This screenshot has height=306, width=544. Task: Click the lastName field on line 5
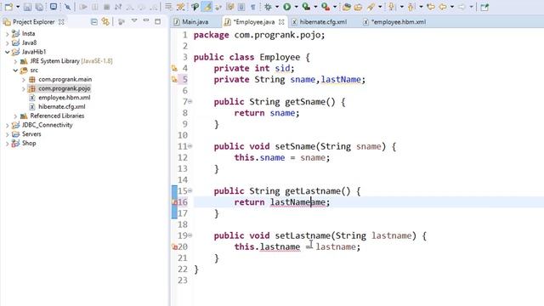[341, 79]
